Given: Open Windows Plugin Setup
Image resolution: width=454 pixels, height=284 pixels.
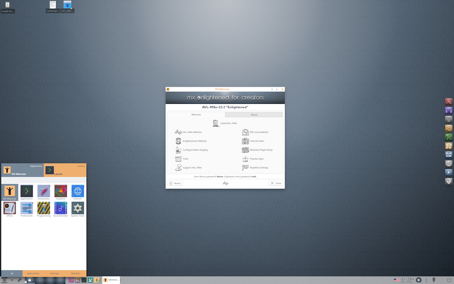Looking at the screenshot, I should (257, 150).
